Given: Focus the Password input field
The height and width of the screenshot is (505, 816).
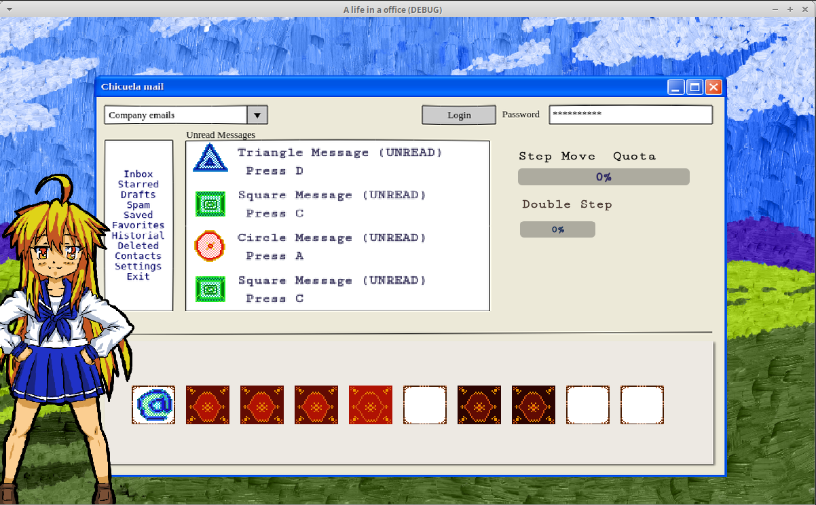Looking at the screenshot, I should pyautogui.click(x=631, y=115).
